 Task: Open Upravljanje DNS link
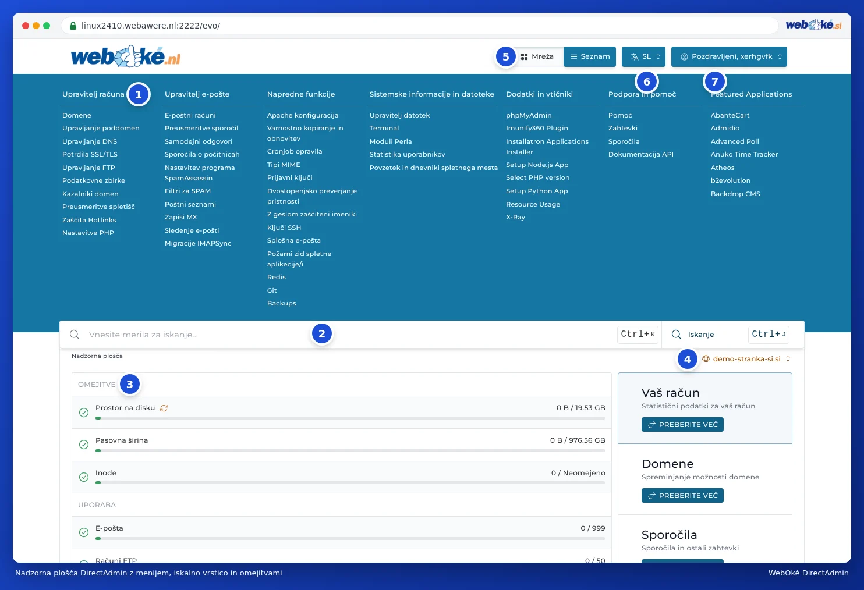click(x=90, y=141)
